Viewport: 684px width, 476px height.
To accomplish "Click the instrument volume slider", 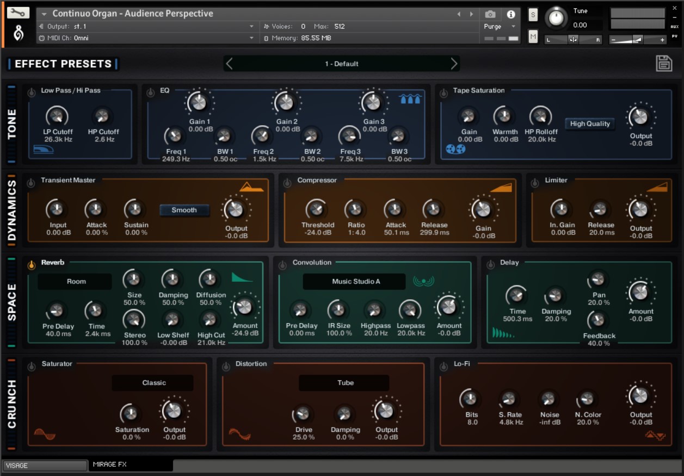I will click(637, 39).
